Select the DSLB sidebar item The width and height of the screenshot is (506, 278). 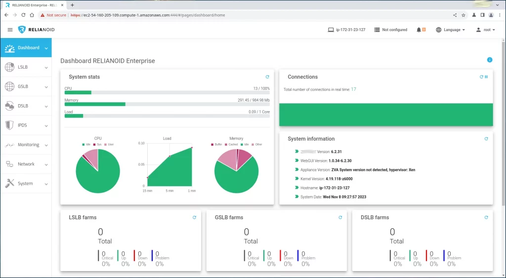[26, 106]
